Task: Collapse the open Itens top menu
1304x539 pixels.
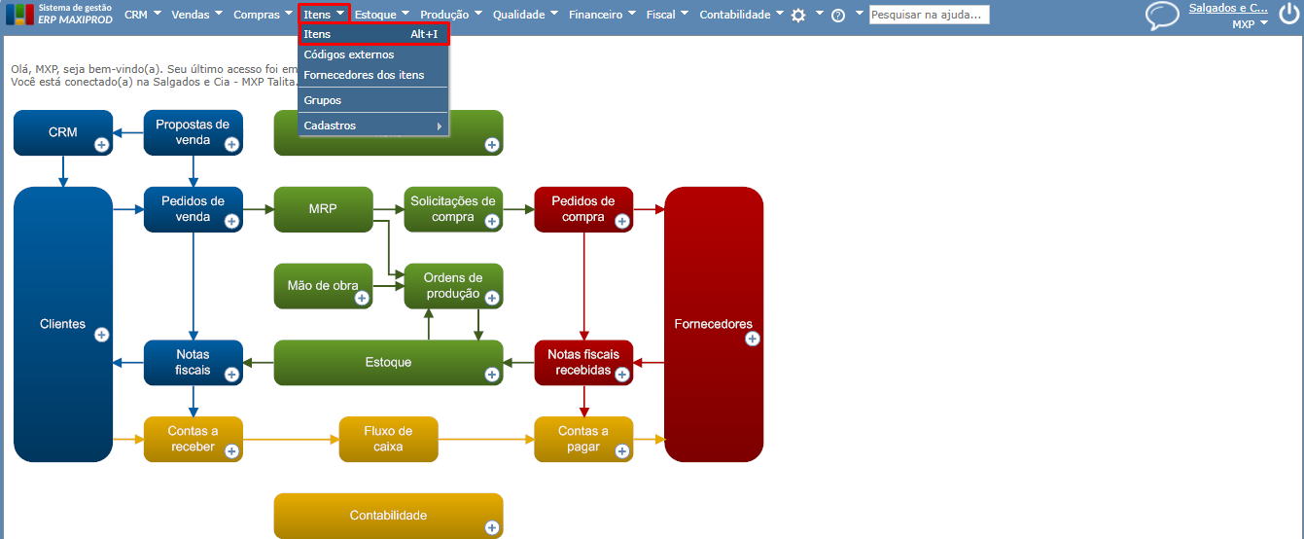Action: tap(324, 15)
